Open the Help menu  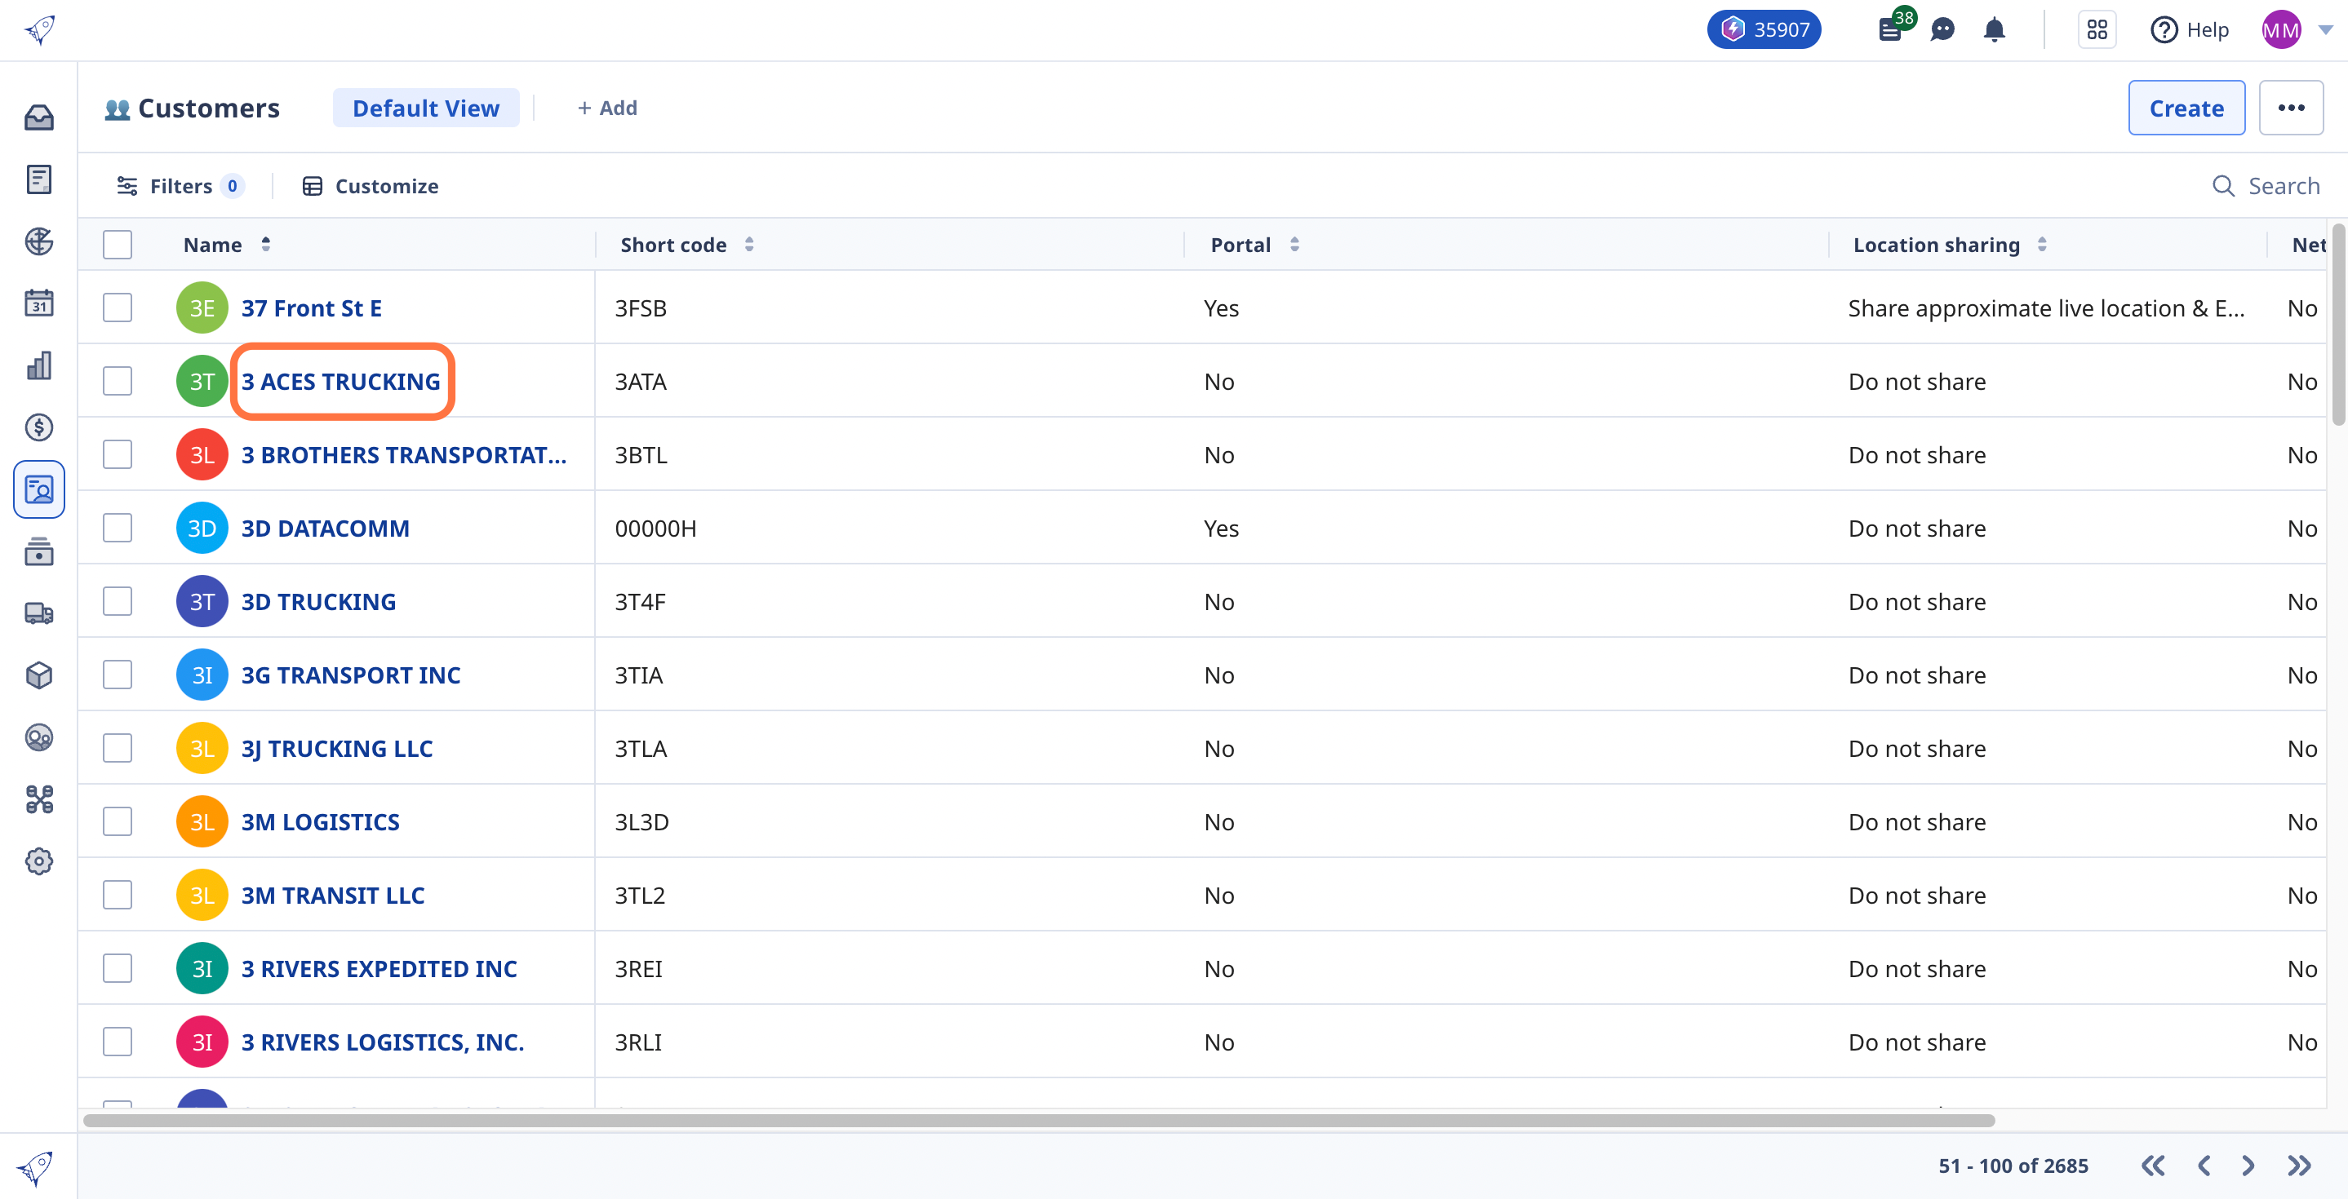tap(2190, 30)
